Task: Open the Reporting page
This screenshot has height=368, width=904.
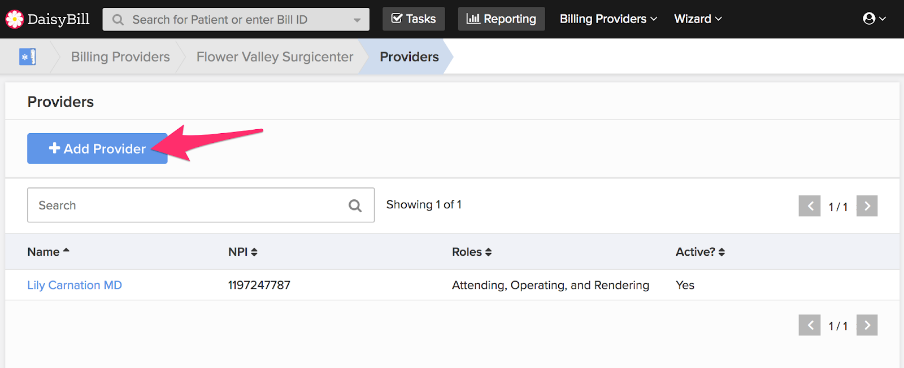Action: pos(501,19)
